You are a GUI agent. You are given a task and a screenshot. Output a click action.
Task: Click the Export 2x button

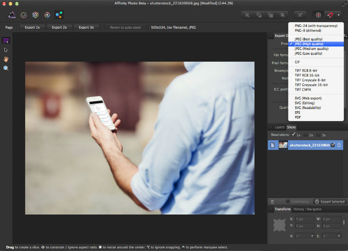click(x=59, y=27)
